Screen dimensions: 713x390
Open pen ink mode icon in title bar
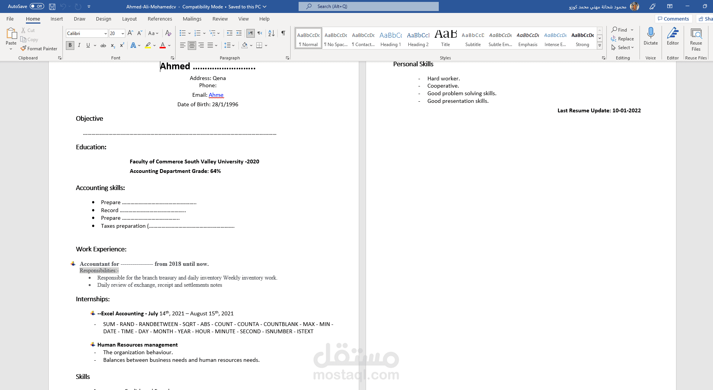(652, 6)
